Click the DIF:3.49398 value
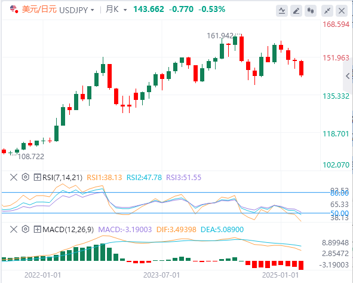The height and width of the screenshot is (283, 353). 176,230
